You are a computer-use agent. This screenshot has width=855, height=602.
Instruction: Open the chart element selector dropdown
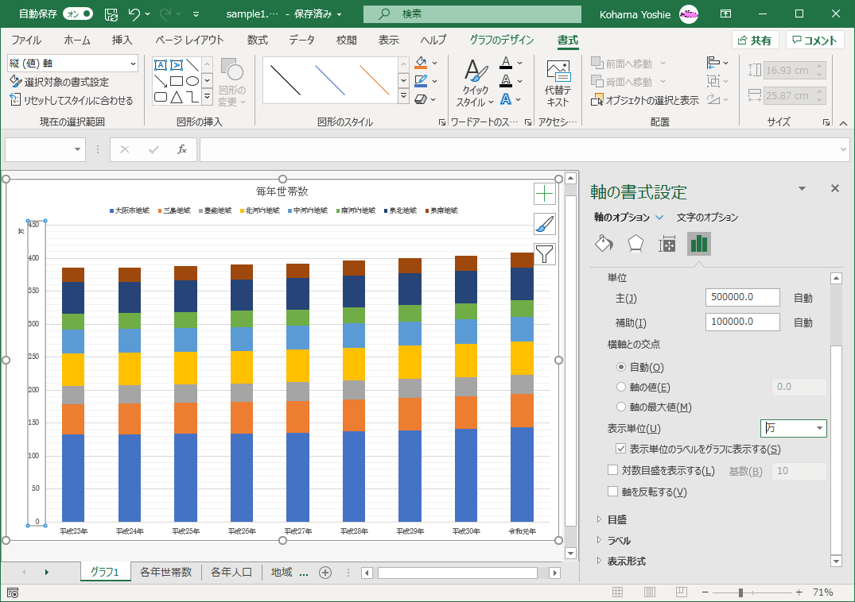131,64
